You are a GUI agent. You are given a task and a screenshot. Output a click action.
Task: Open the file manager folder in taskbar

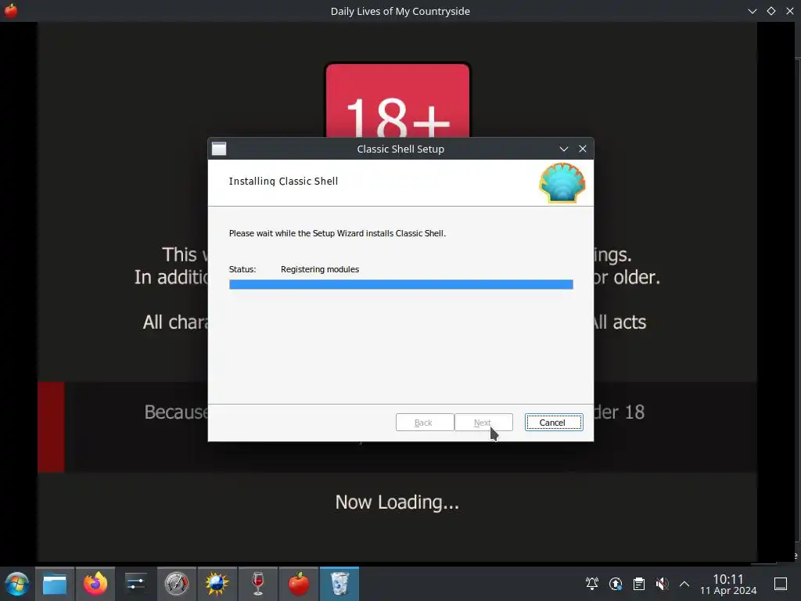(x=55, y=584)
